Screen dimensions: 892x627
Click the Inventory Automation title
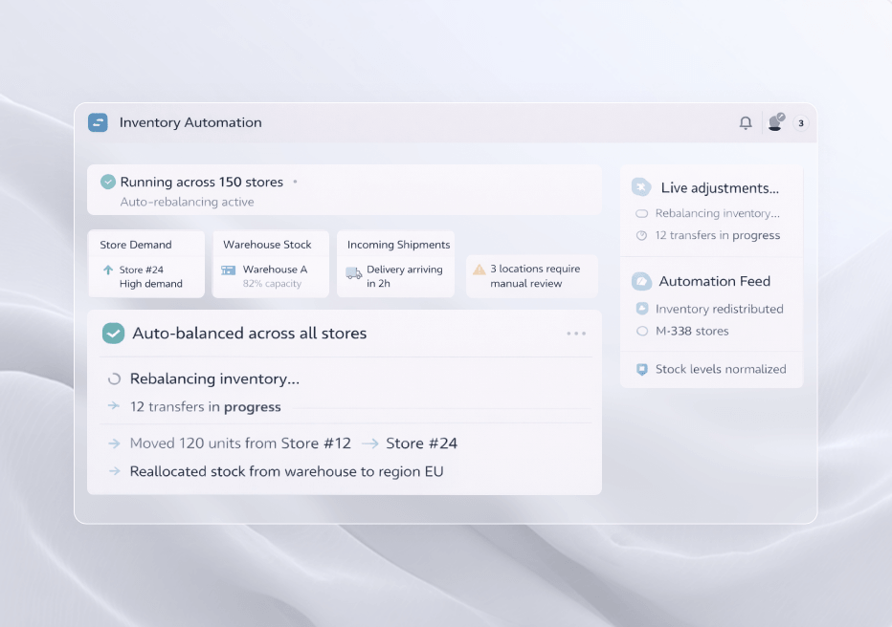190,122
